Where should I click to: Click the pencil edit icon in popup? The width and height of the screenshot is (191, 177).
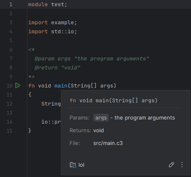coord(171,165)
